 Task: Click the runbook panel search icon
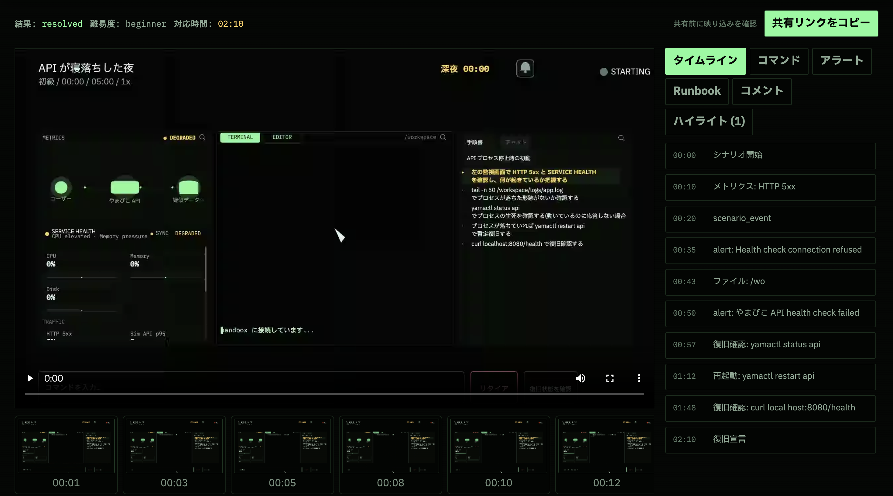pyautogui.click(x=621, y=138)
